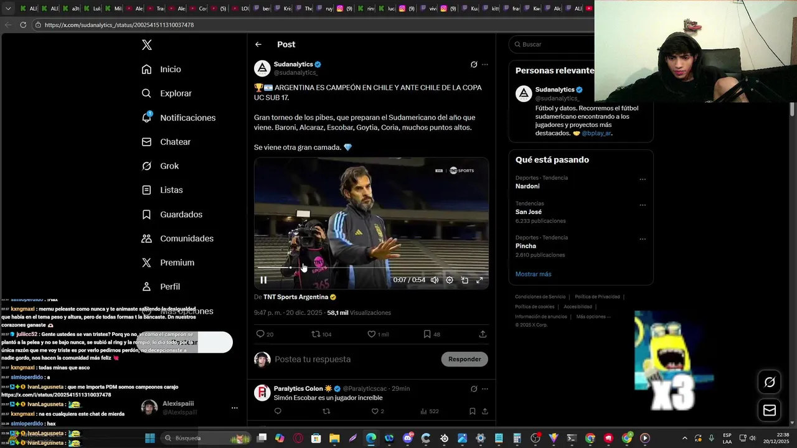Viewport: 797px width, 448px height.
Task: Open Premium subscription page
Action: (168, 263)
